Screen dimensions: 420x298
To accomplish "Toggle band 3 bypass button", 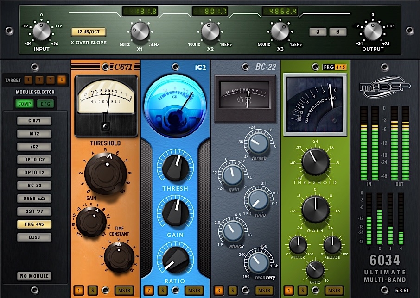I will pos(219,290).
